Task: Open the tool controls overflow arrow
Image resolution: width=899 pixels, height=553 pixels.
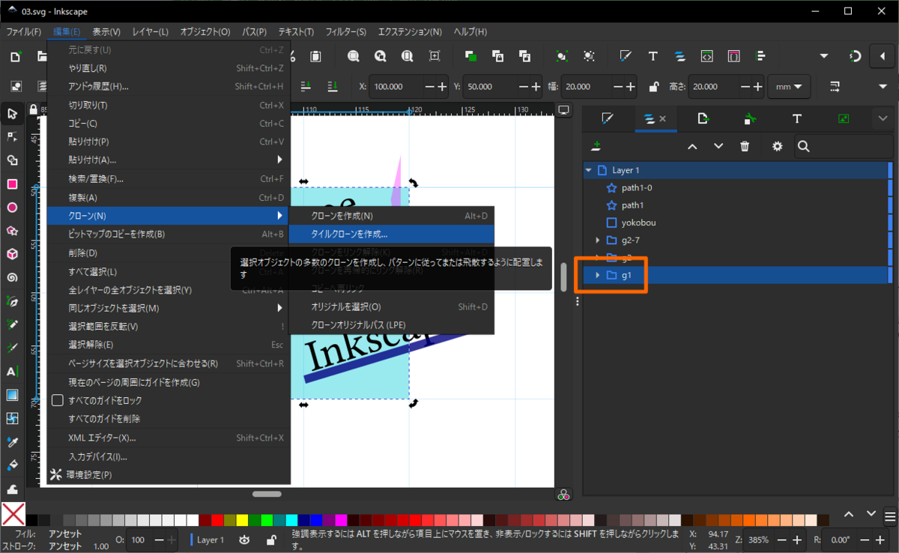Action: (x=882, y=87)
